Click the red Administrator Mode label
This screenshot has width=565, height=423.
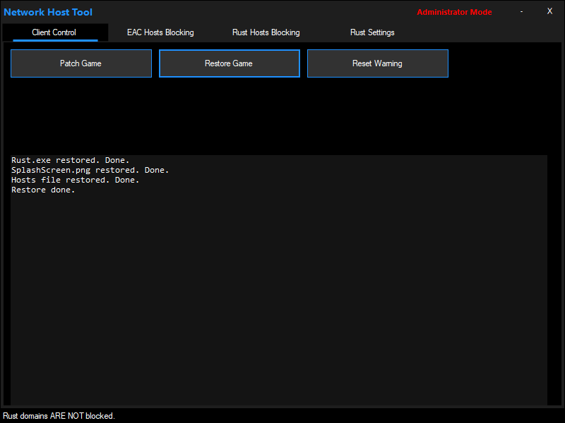click(x=454, y=12)
